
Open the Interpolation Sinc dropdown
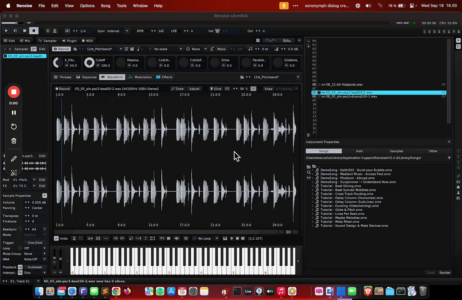35,273
